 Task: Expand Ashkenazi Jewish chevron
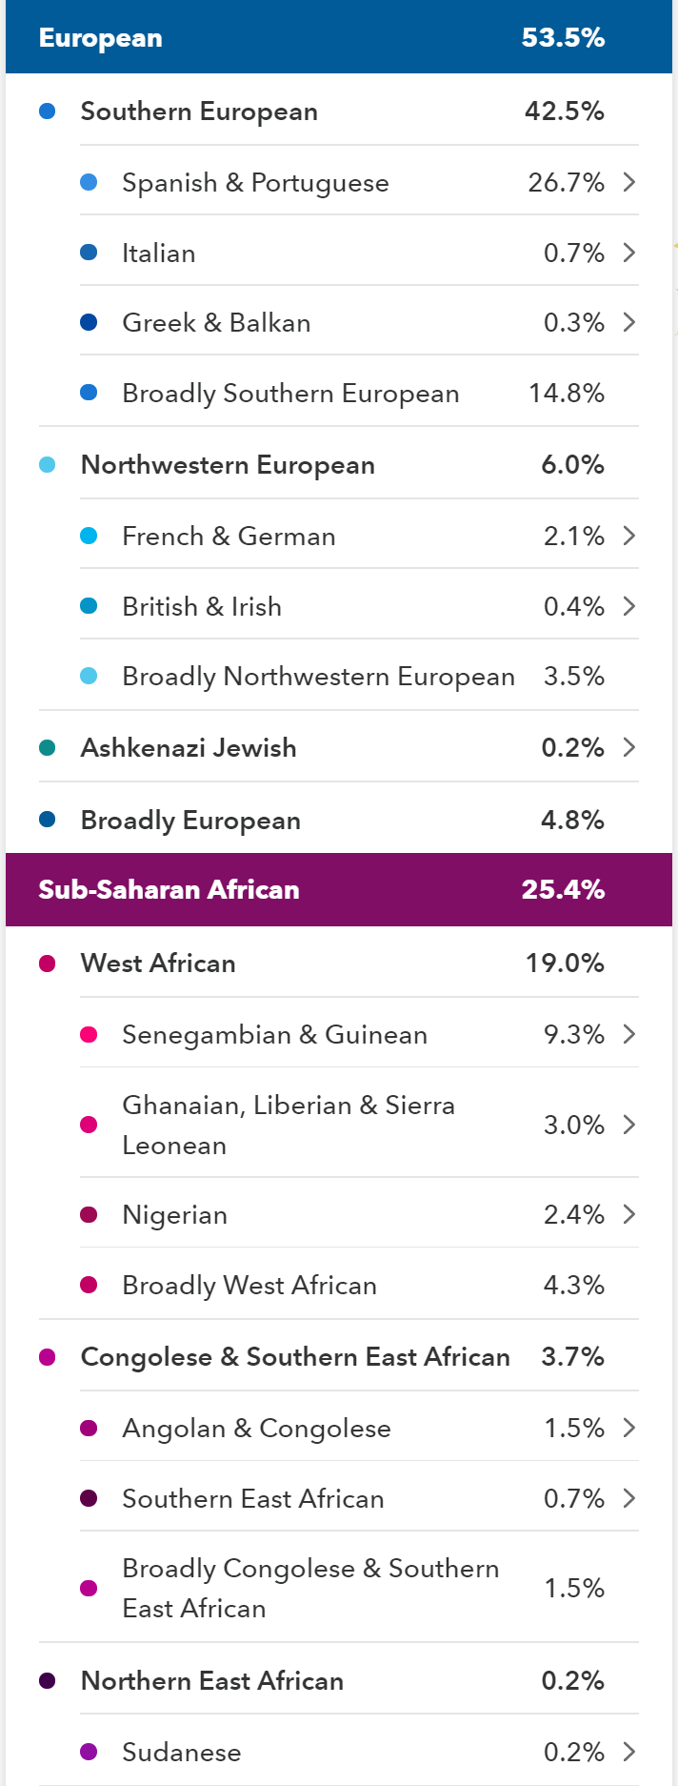(x=628, y=747)
